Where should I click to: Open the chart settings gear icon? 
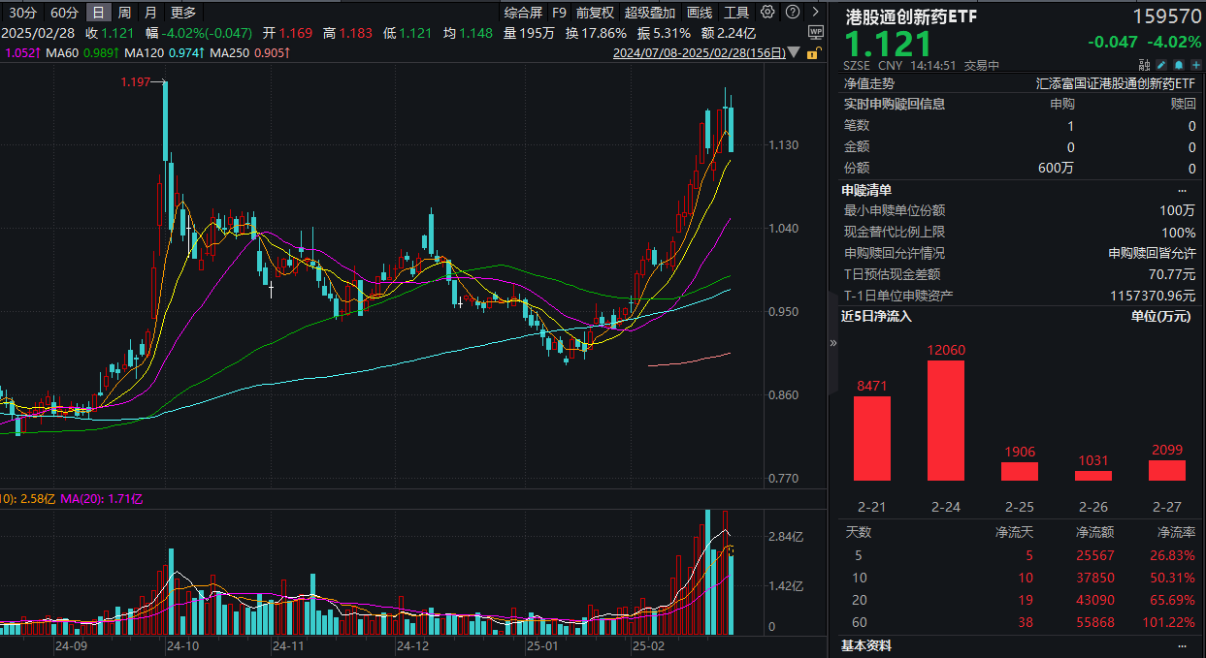tap(767, 14)
